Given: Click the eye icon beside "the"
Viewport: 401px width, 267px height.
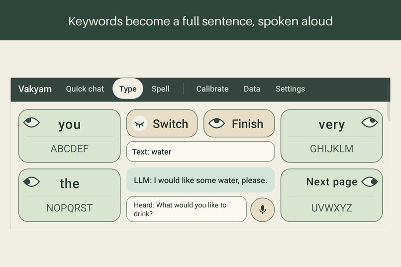Looking at the screenshot, I should point(31,182).
